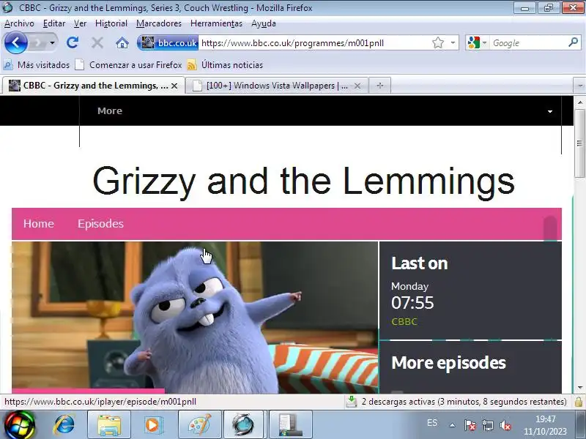
Task: Click the ES language indicator
Action: (431, 423)
